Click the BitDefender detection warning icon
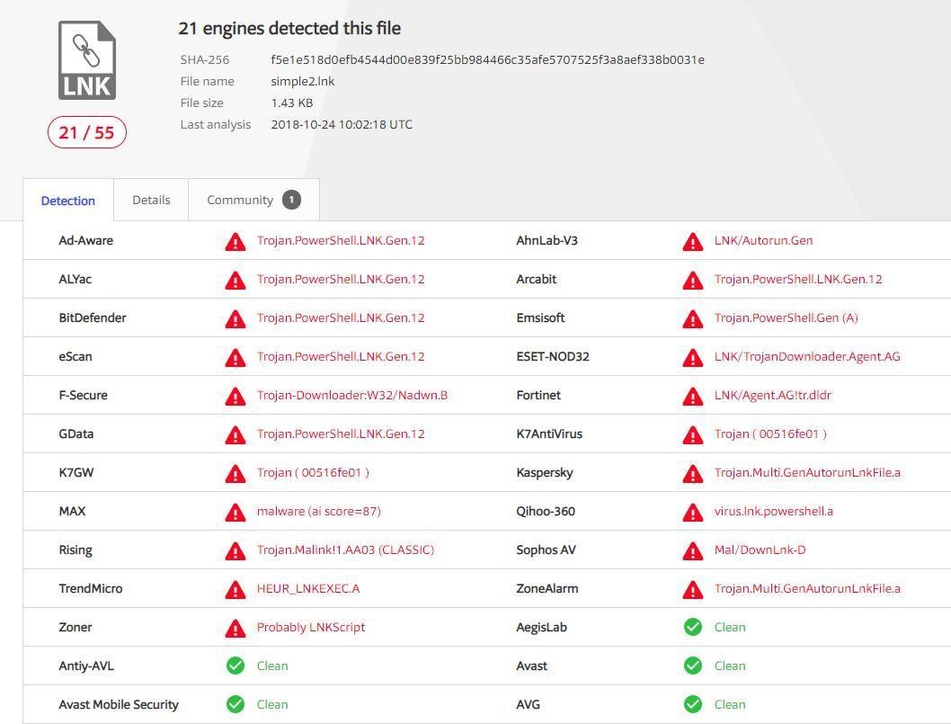951x724 pixels. (x=236, y=318)
